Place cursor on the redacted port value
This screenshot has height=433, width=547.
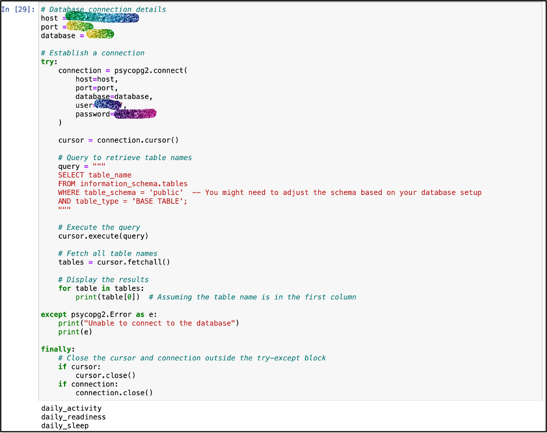point(80,27)
